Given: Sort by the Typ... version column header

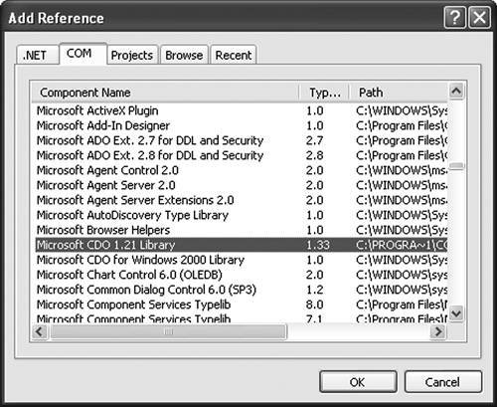Looking at the screenshot, I should click(x=324, y=93).
